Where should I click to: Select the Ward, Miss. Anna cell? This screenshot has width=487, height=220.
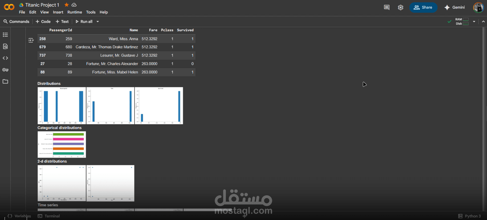pyautogui.click(x=123, y=39)
